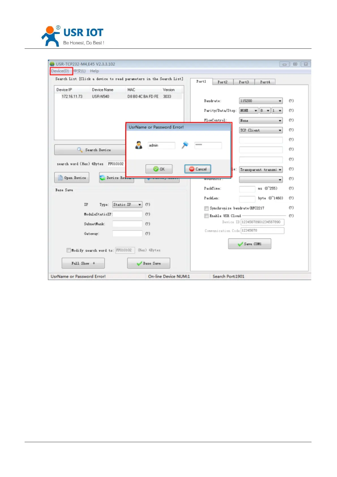
Task: Click the (?) help next to ModuleStaticIP
Action: pos(148,214)
